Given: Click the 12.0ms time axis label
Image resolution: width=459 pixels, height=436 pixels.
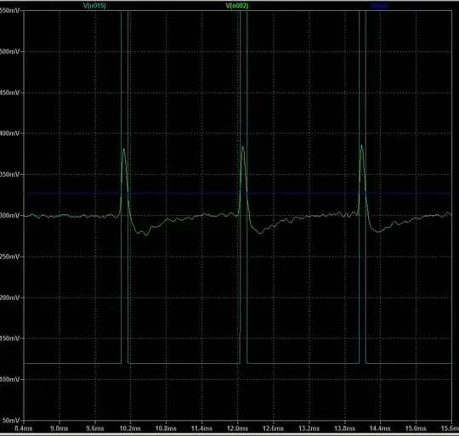Looking at the screenshot, I should pyautogui.click(x=237, y=428).
